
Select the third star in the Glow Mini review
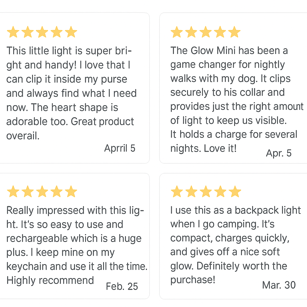click(206, 32)
